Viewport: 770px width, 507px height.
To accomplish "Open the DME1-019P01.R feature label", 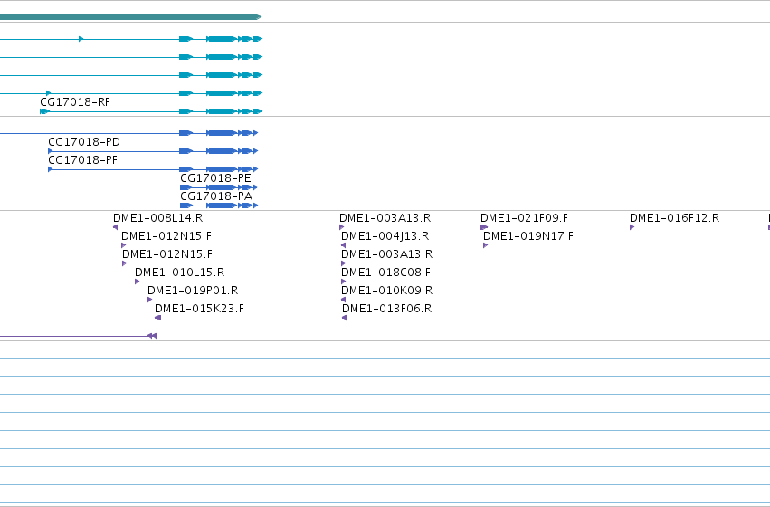I will 193,291.
